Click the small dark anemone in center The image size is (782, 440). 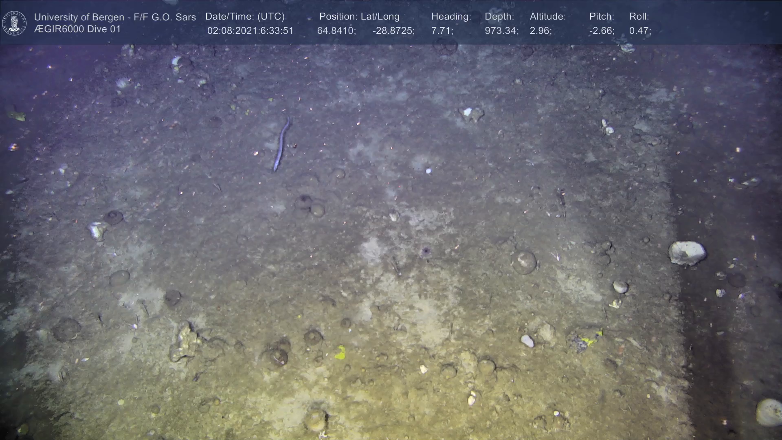pyautogui.click(x=426, y=251)
